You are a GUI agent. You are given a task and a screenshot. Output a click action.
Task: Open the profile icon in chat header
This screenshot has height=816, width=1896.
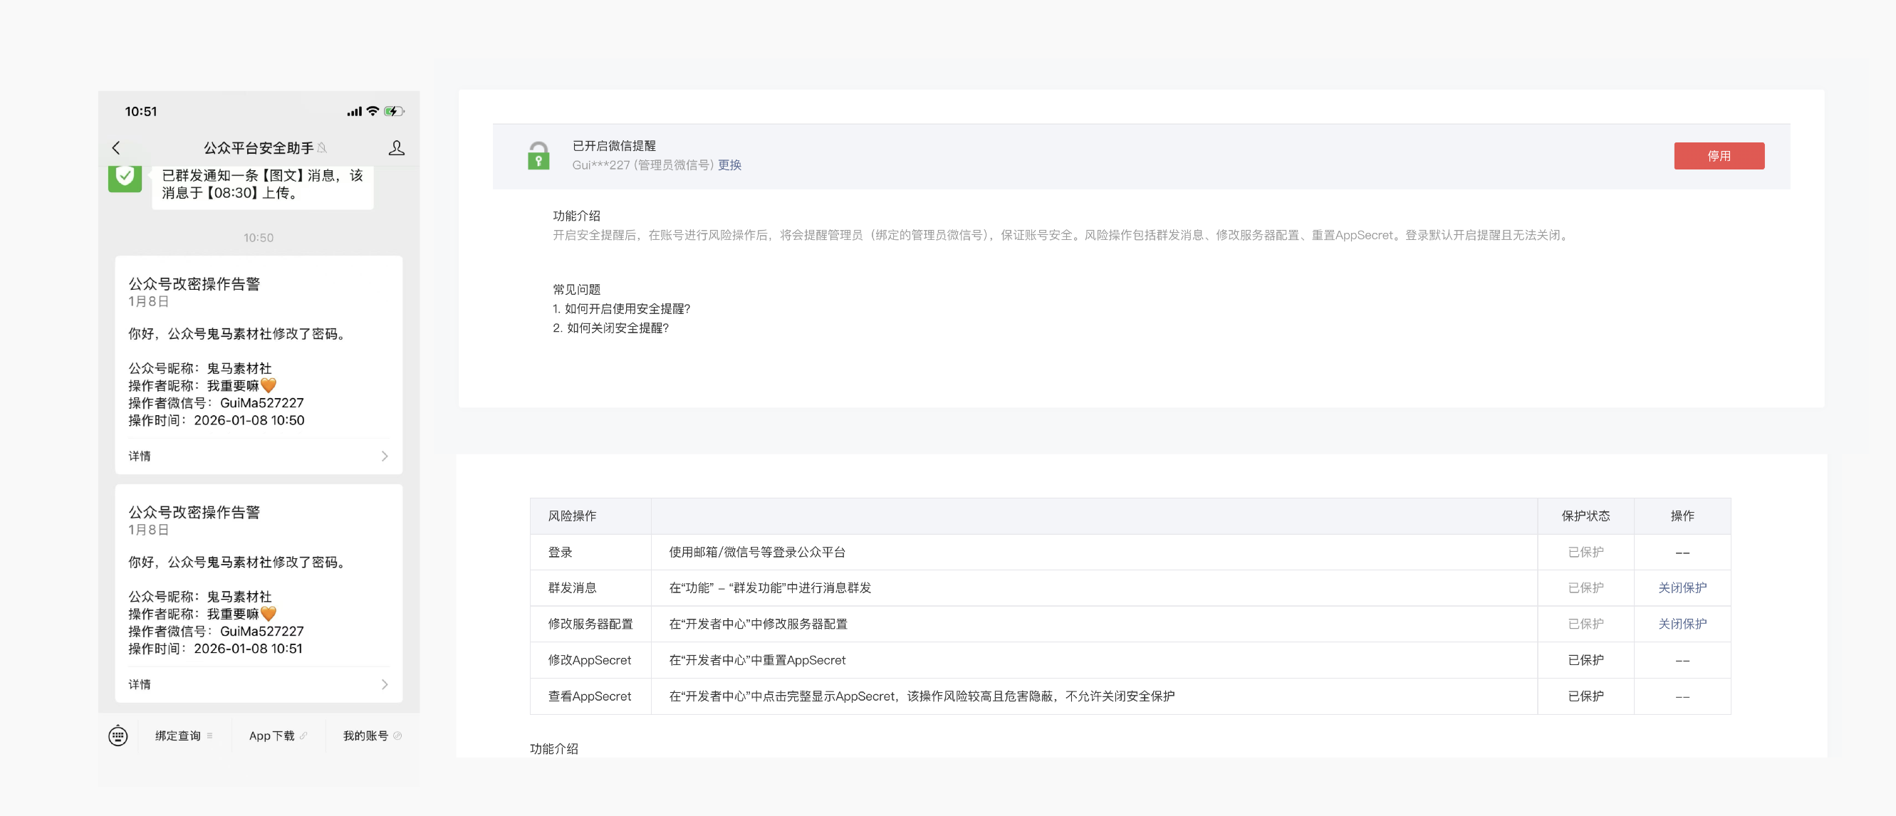[396, 148]
